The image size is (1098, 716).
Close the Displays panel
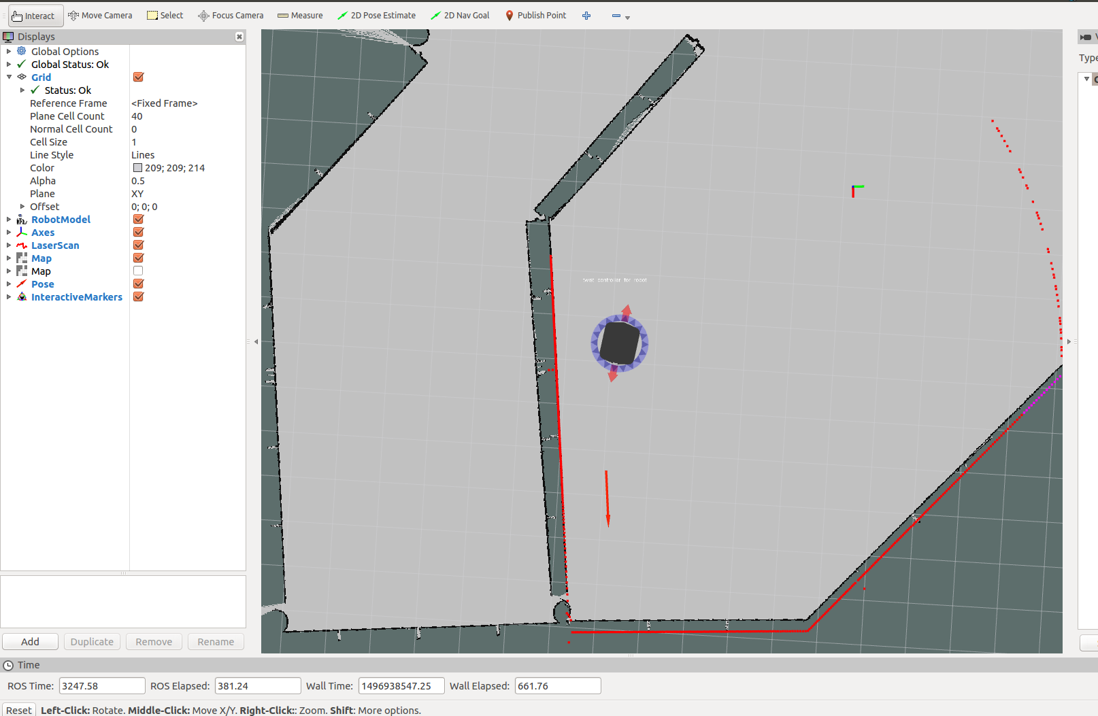coord(239,37)
